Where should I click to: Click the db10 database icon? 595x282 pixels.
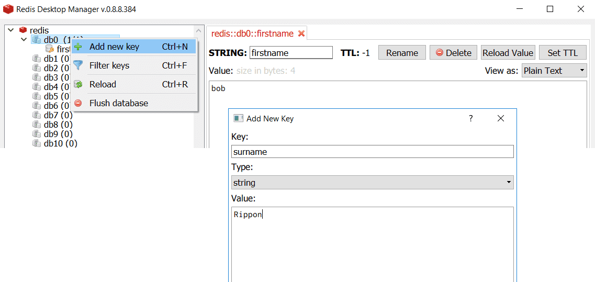click(x=37, y=143)
